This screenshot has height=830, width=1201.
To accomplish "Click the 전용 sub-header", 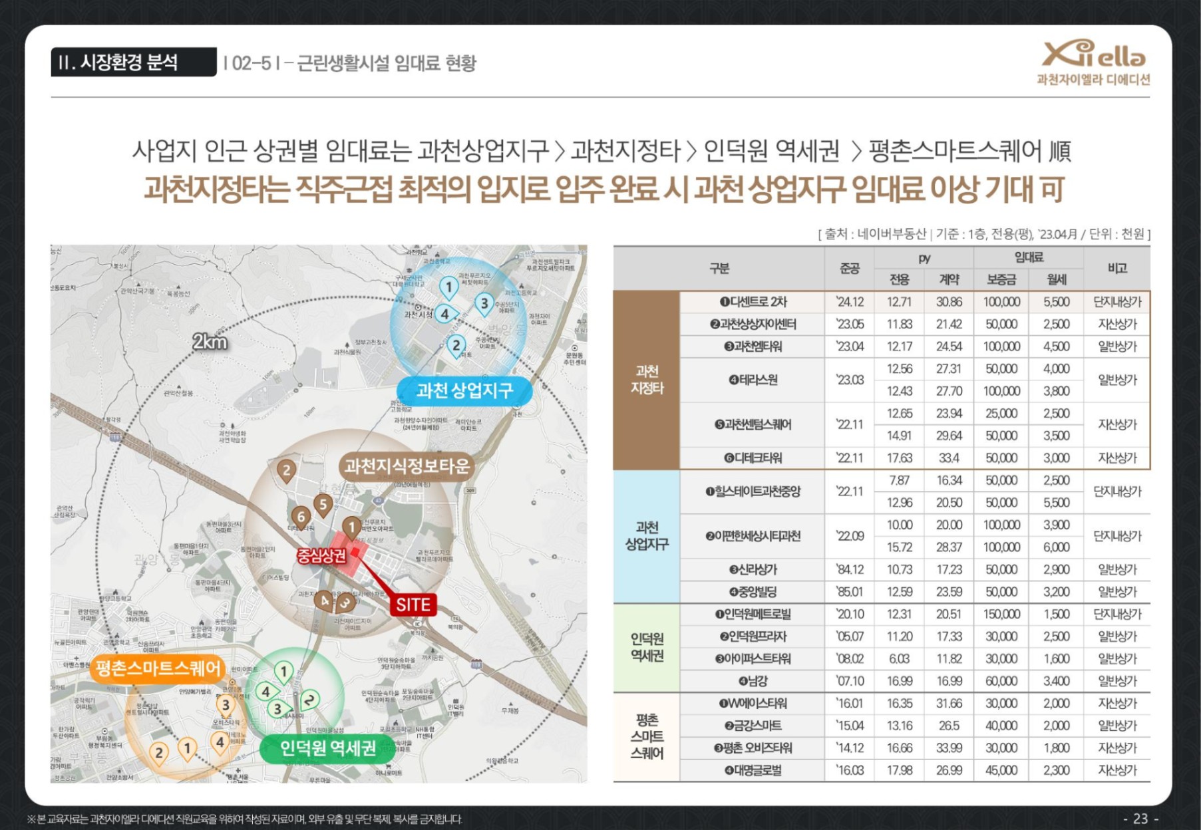I will [x=899, y=280].
